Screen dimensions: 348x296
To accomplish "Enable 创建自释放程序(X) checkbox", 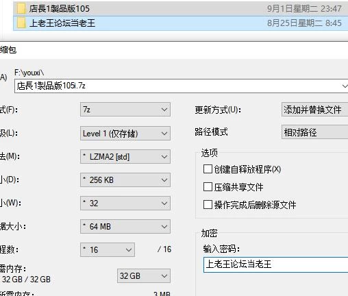I will 208,169.
